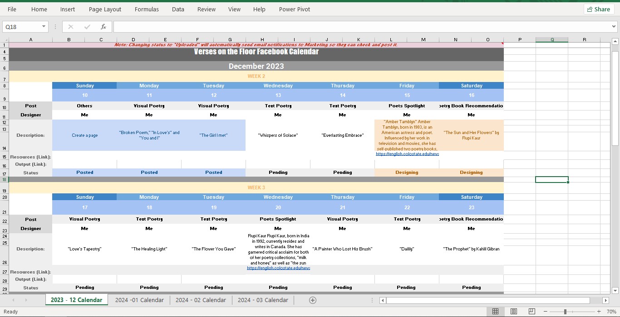
Task: Click the 70% zoom level
Action: [x=610, y=312]
